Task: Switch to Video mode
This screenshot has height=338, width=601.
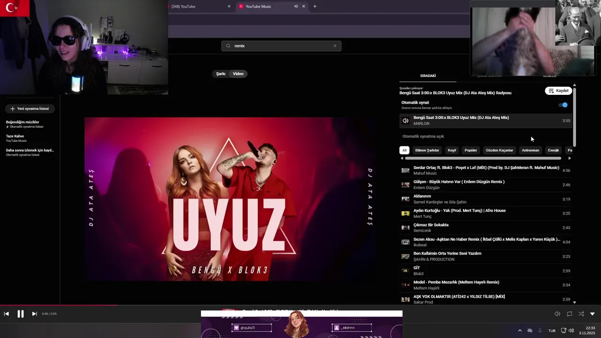Action: (238, 74)
